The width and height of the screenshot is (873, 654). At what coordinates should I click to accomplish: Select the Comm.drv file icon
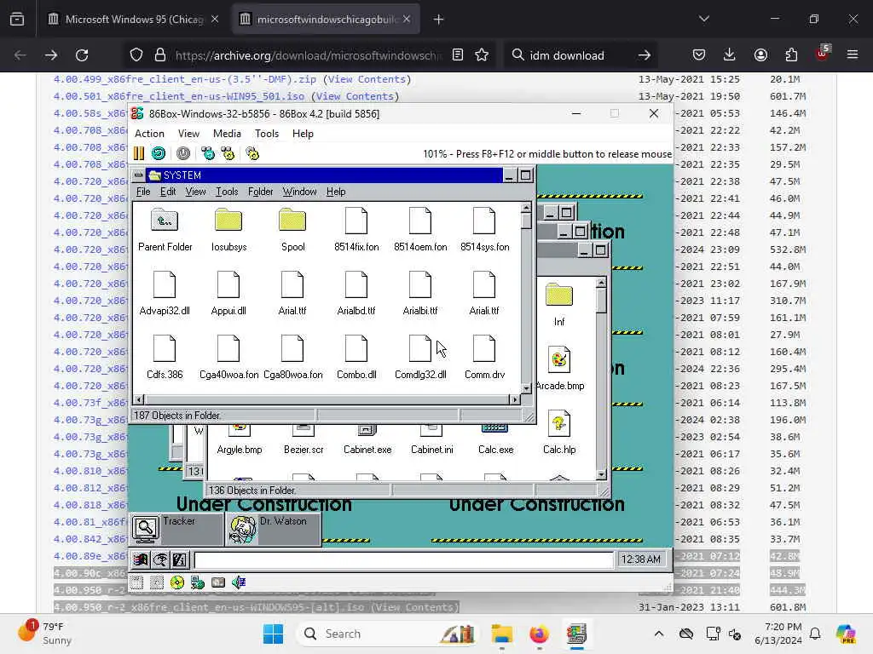[x=484, y=348]
